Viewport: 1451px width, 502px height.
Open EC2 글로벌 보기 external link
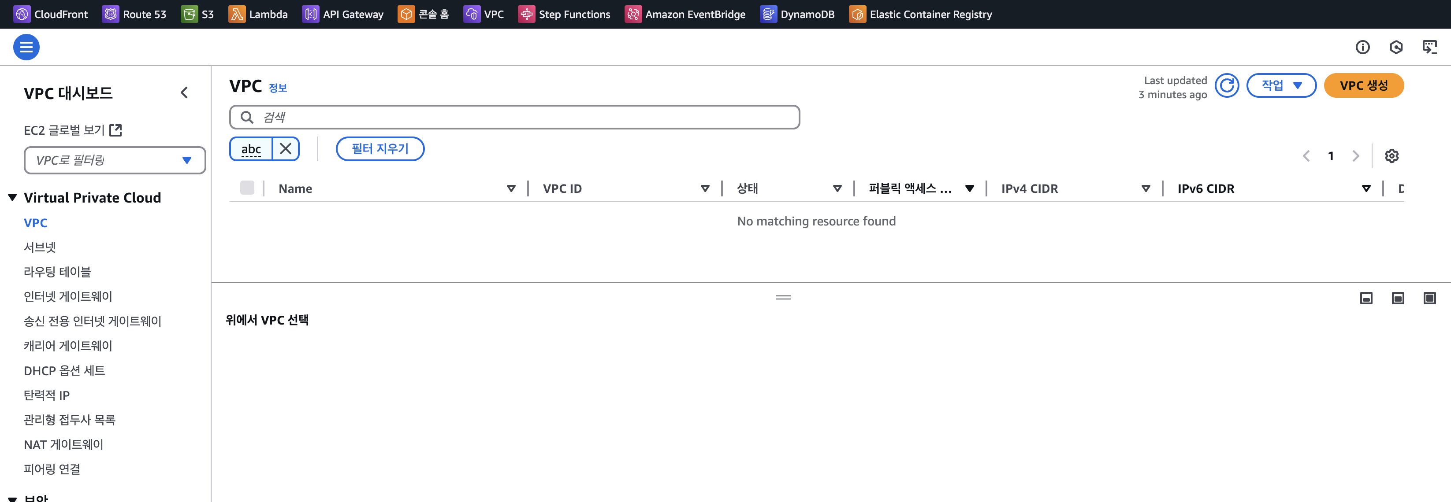click(73, 130)
